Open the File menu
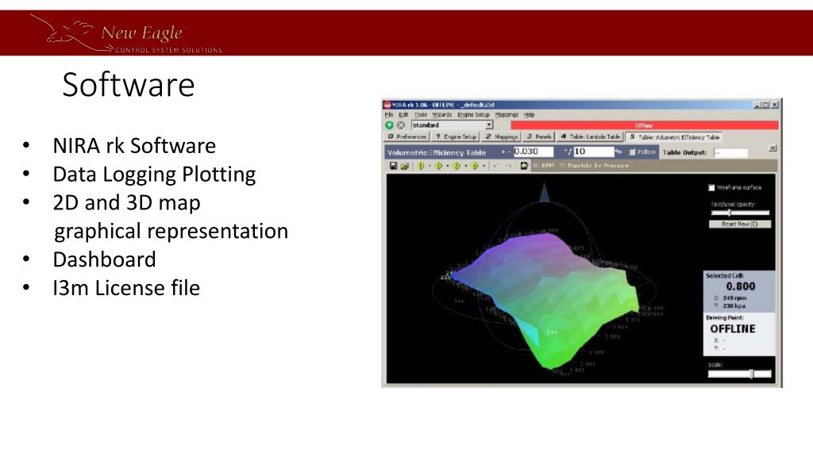 pos(389,114)
